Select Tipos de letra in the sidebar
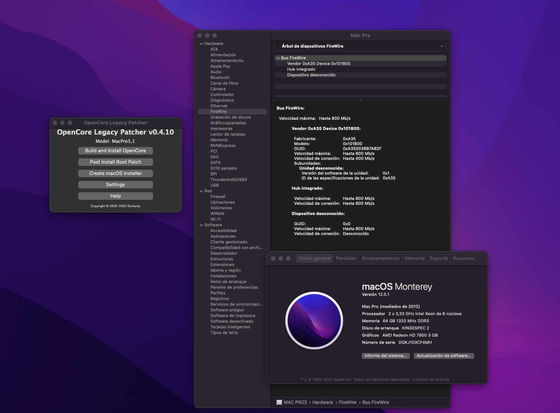 [x=224, y=333]
